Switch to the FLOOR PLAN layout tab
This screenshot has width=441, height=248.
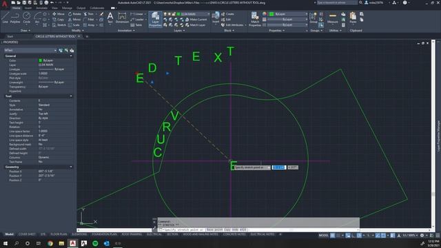[59, 234]
